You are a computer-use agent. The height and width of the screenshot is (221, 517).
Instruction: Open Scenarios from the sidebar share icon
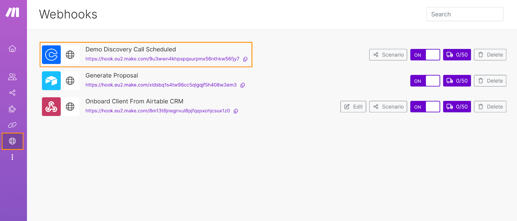12,93
